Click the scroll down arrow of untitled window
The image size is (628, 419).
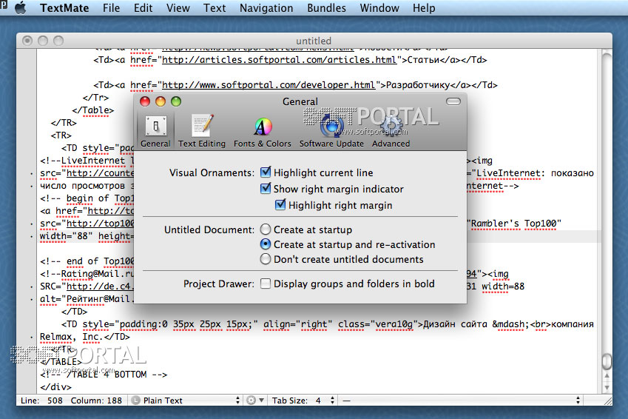(607, 388)
